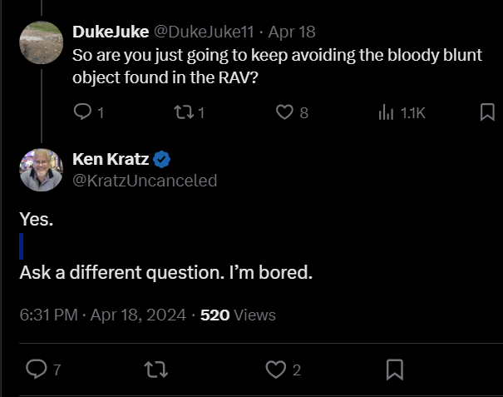Like DukeJuke's tweet
The image size is (503, 397).
click(285, 112)
